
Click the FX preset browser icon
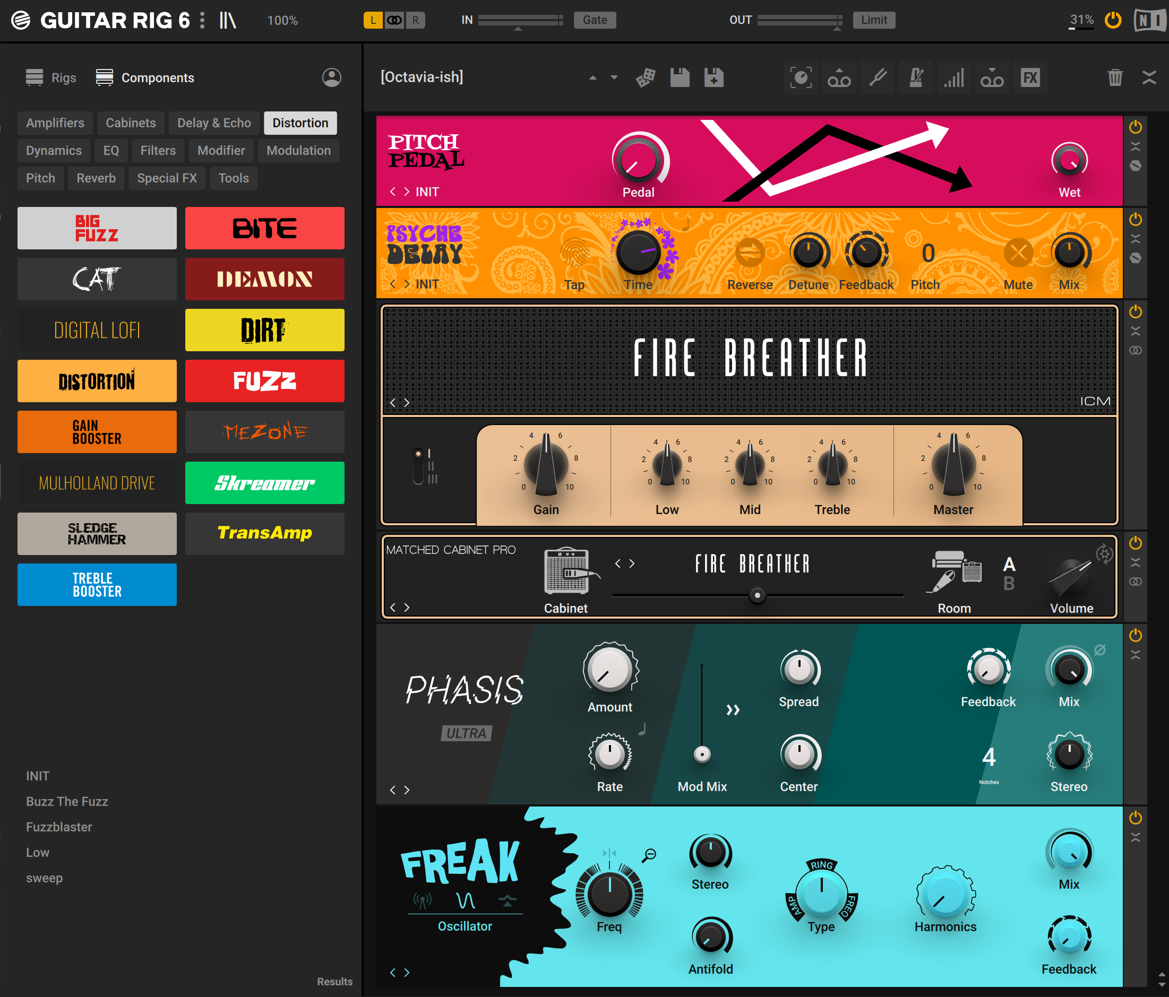(1030, 77)
